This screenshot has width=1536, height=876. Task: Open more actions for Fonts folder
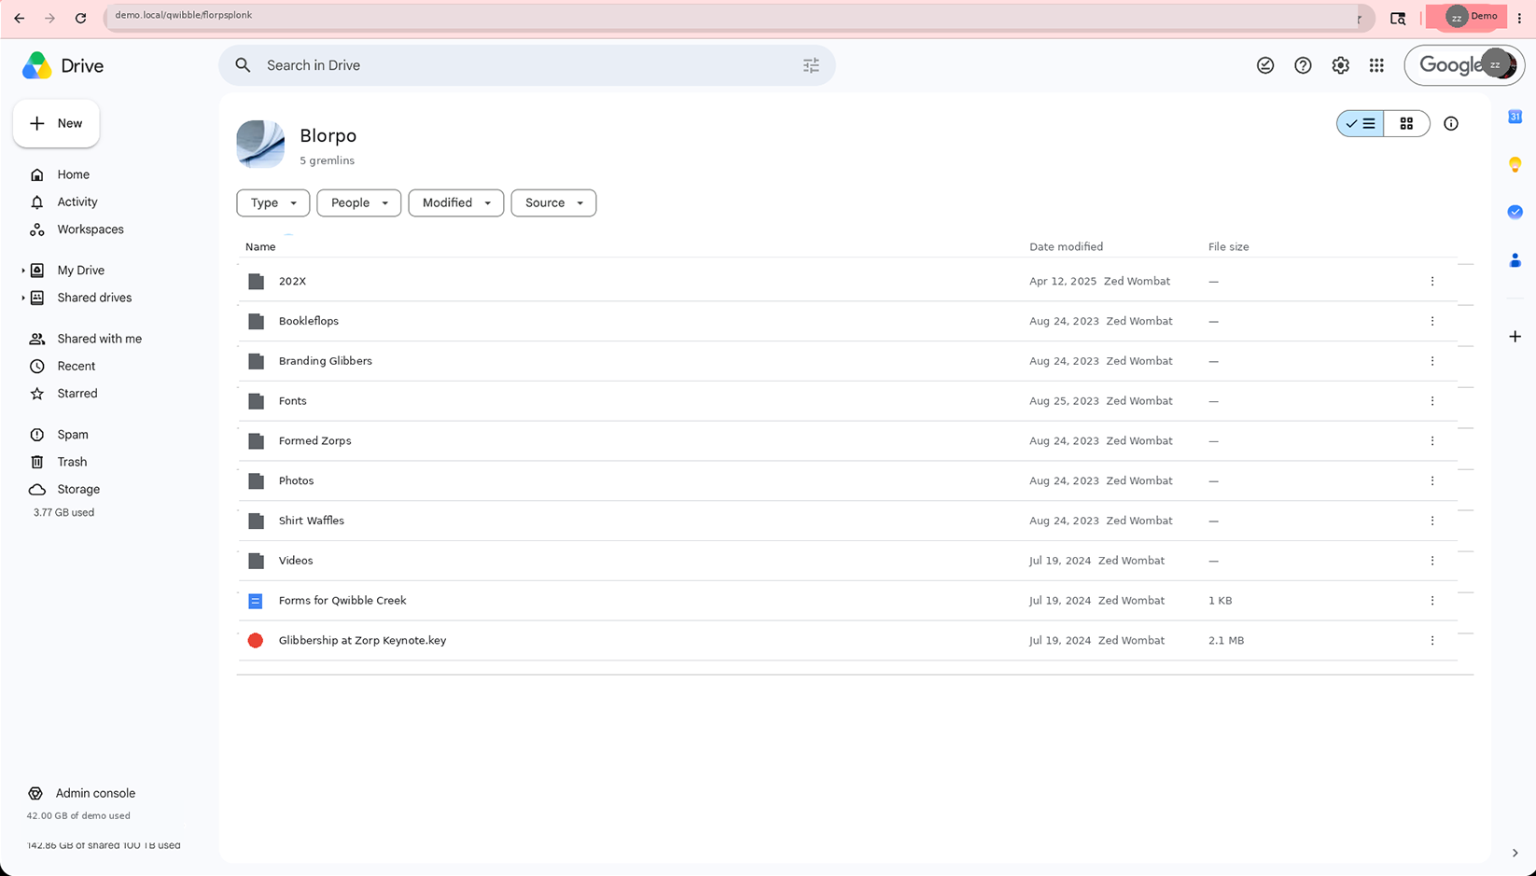point(1432,401)
